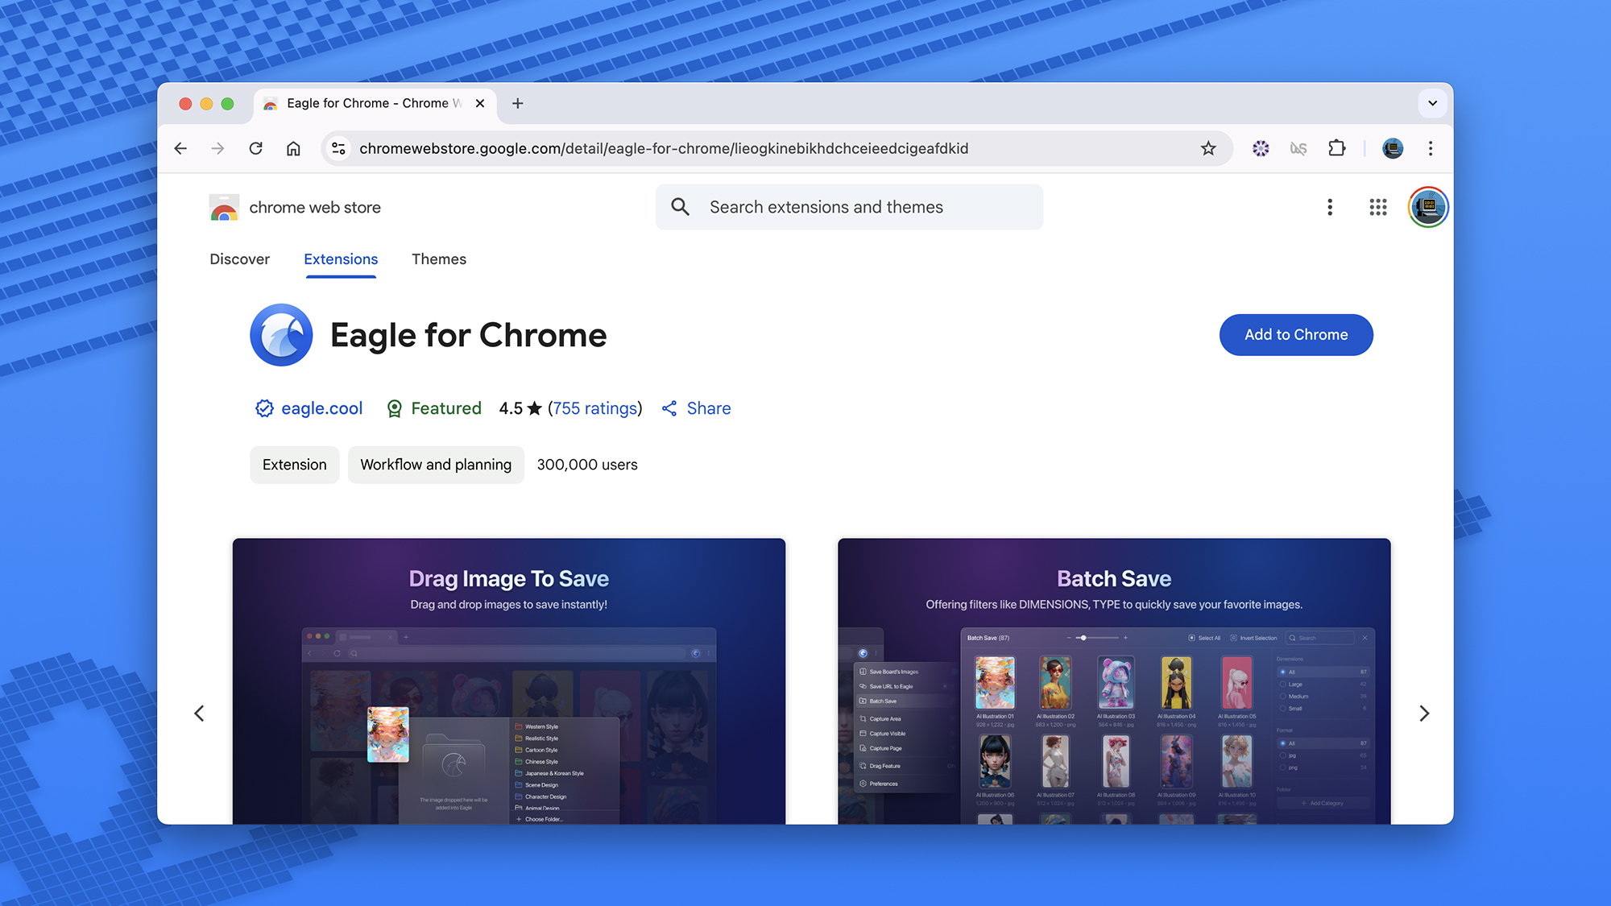Reload the current page
This screenshot has width=1611, height=906.
[x=255, y=148]
